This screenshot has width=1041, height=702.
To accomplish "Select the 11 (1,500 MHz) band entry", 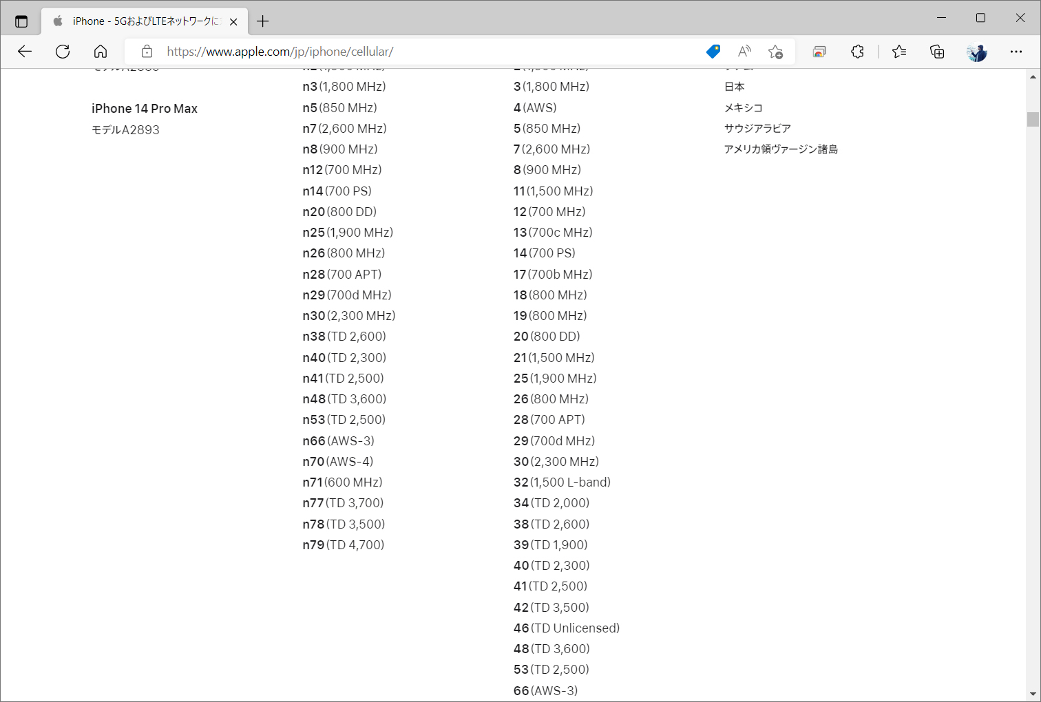I will tap(554, 191).
